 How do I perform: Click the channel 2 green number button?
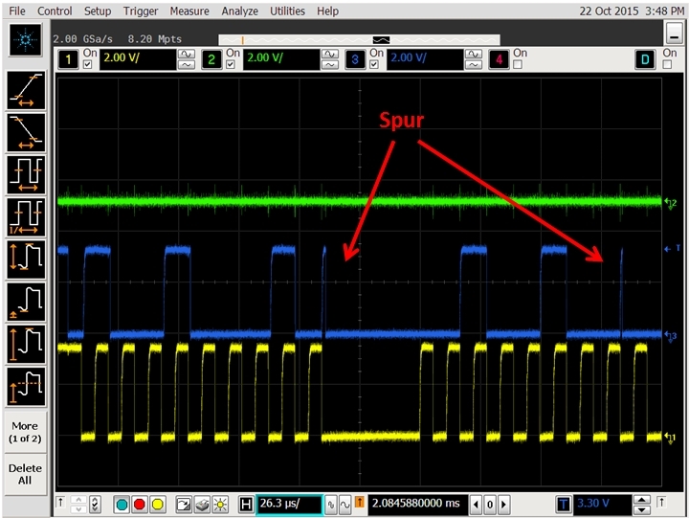211,59
